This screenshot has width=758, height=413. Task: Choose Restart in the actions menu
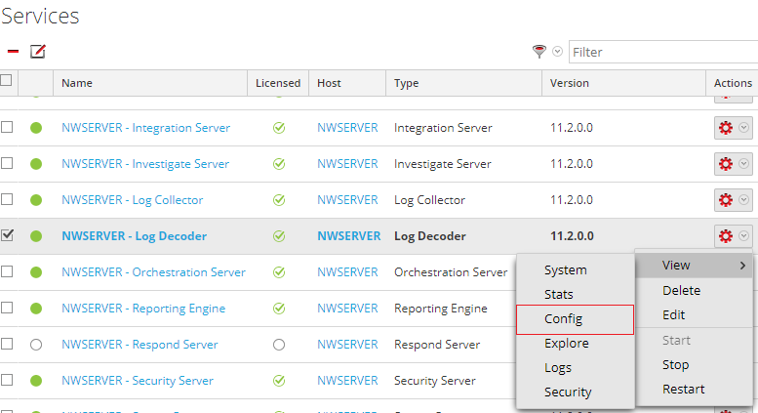tap(683, 389)
